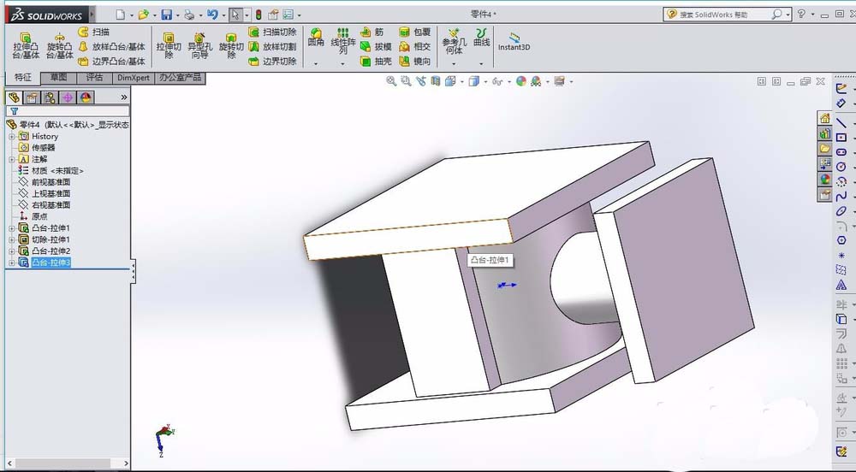This screenshot has height=472, width=856.
Task: Click the Save icon in the quick toolbar
Action: (x=167, y=15)
